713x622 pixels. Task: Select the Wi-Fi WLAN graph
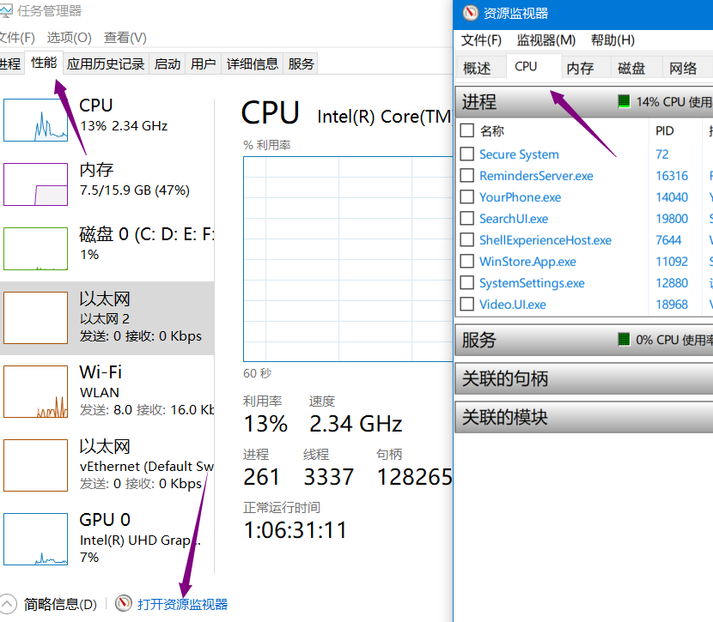[35, 390]
